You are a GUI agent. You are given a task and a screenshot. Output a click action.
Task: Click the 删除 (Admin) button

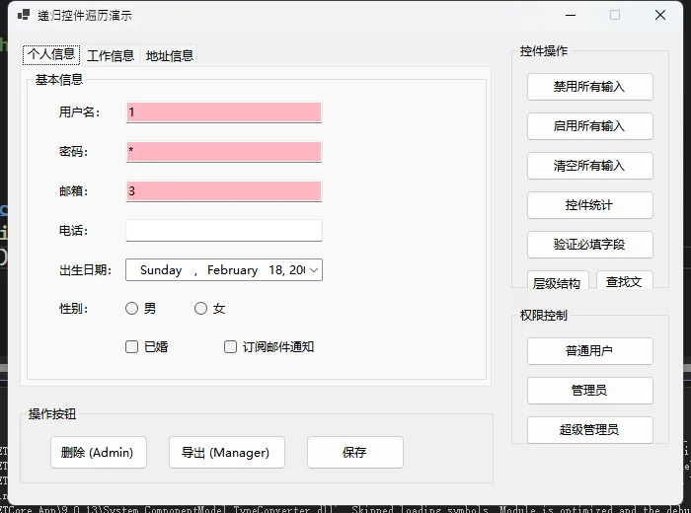pyautogui.click(x=98, y=453)
